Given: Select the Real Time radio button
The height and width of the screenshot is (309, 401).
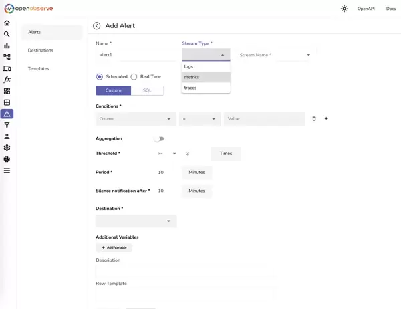Looking at the screenshot, I should 134,77.
